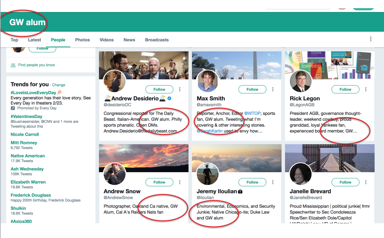This screenshot has width=384, height=238.
Task: Change trends via the Change link
Action: pos(59,85)
